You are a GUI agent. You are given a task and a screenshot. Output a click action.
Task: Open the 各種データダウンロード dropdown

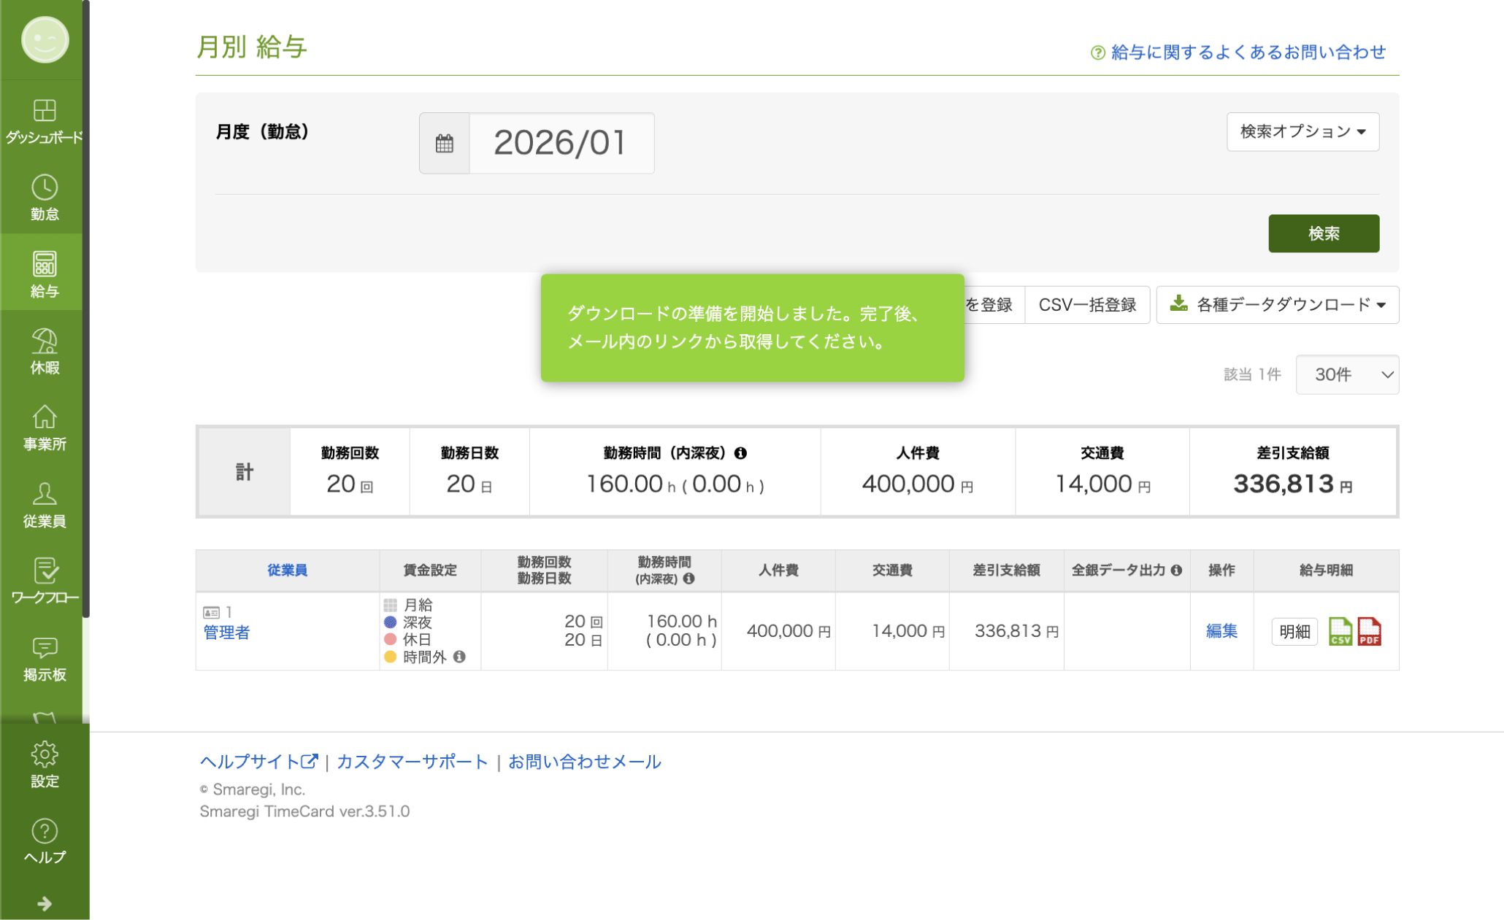pyautogui.click(x=1278, y=305)
